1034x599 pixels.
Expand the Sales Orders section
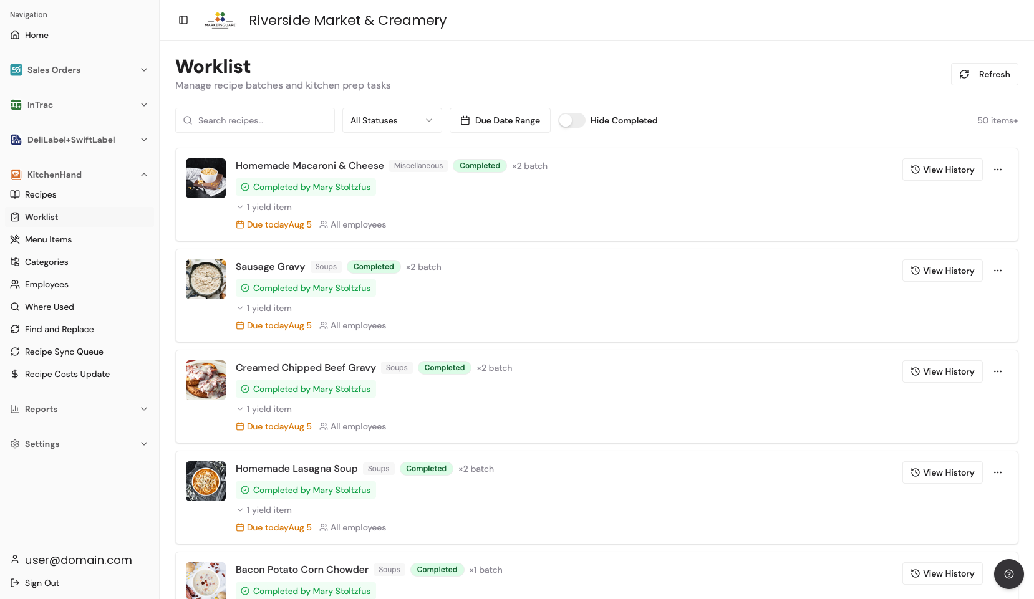click(x=80, y=70)
